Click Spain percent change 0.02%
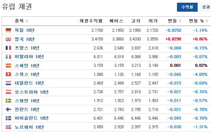This screenshot has height=132, width=211. pyautogui.click(x=201, y=65)
